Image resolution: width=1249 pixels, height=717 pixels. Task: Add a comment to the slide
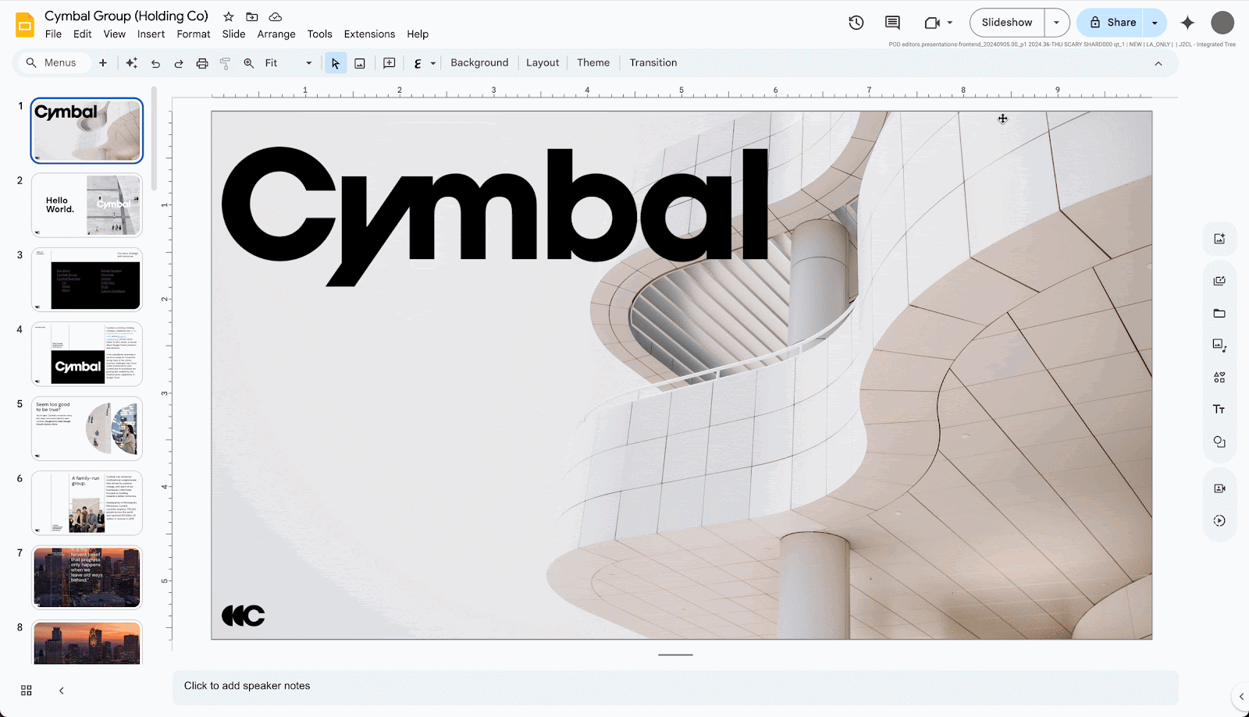(389, 62)
